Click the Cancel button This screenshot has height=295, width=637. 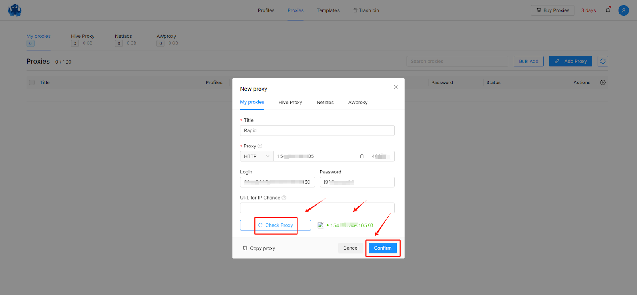pos(351,248)
